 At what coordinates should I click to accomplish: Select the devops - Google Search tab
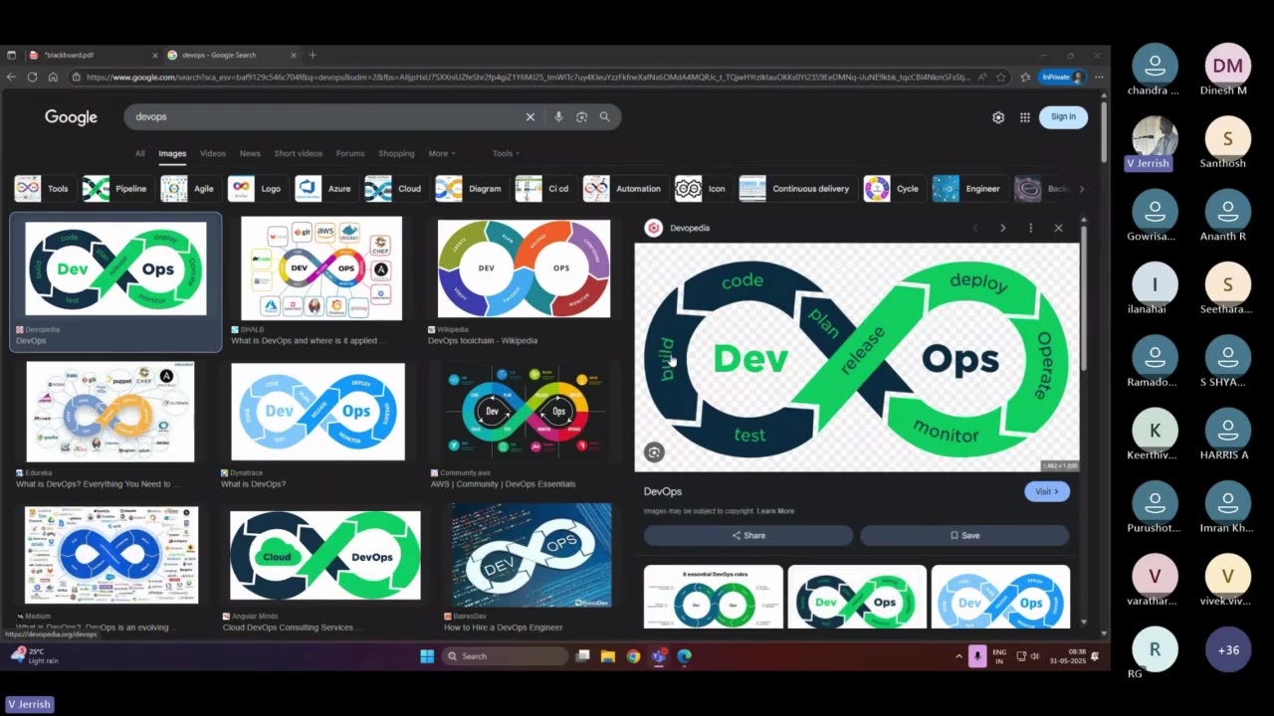(x=232, y=55)
